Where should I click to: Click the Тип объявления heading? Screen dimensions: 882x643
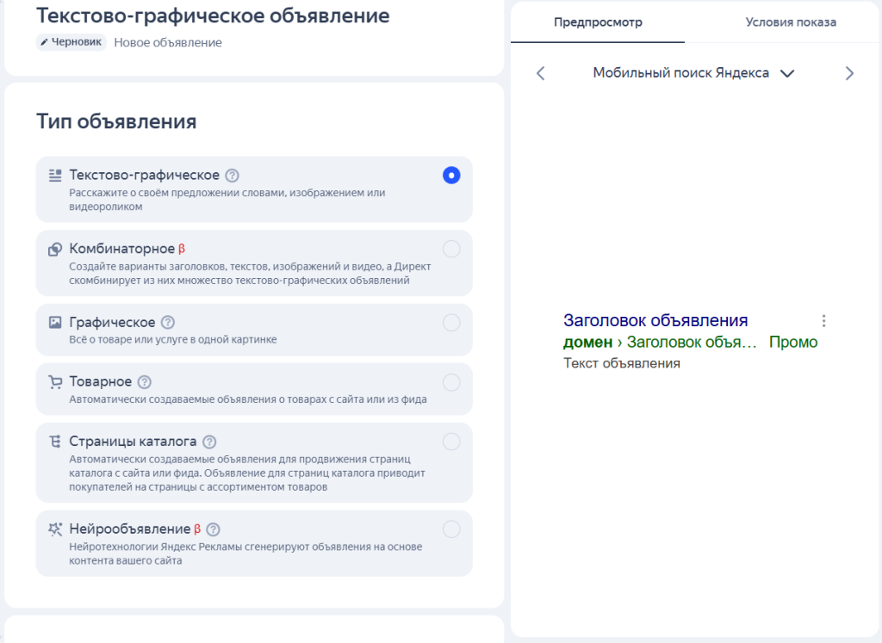coord(116,121)
